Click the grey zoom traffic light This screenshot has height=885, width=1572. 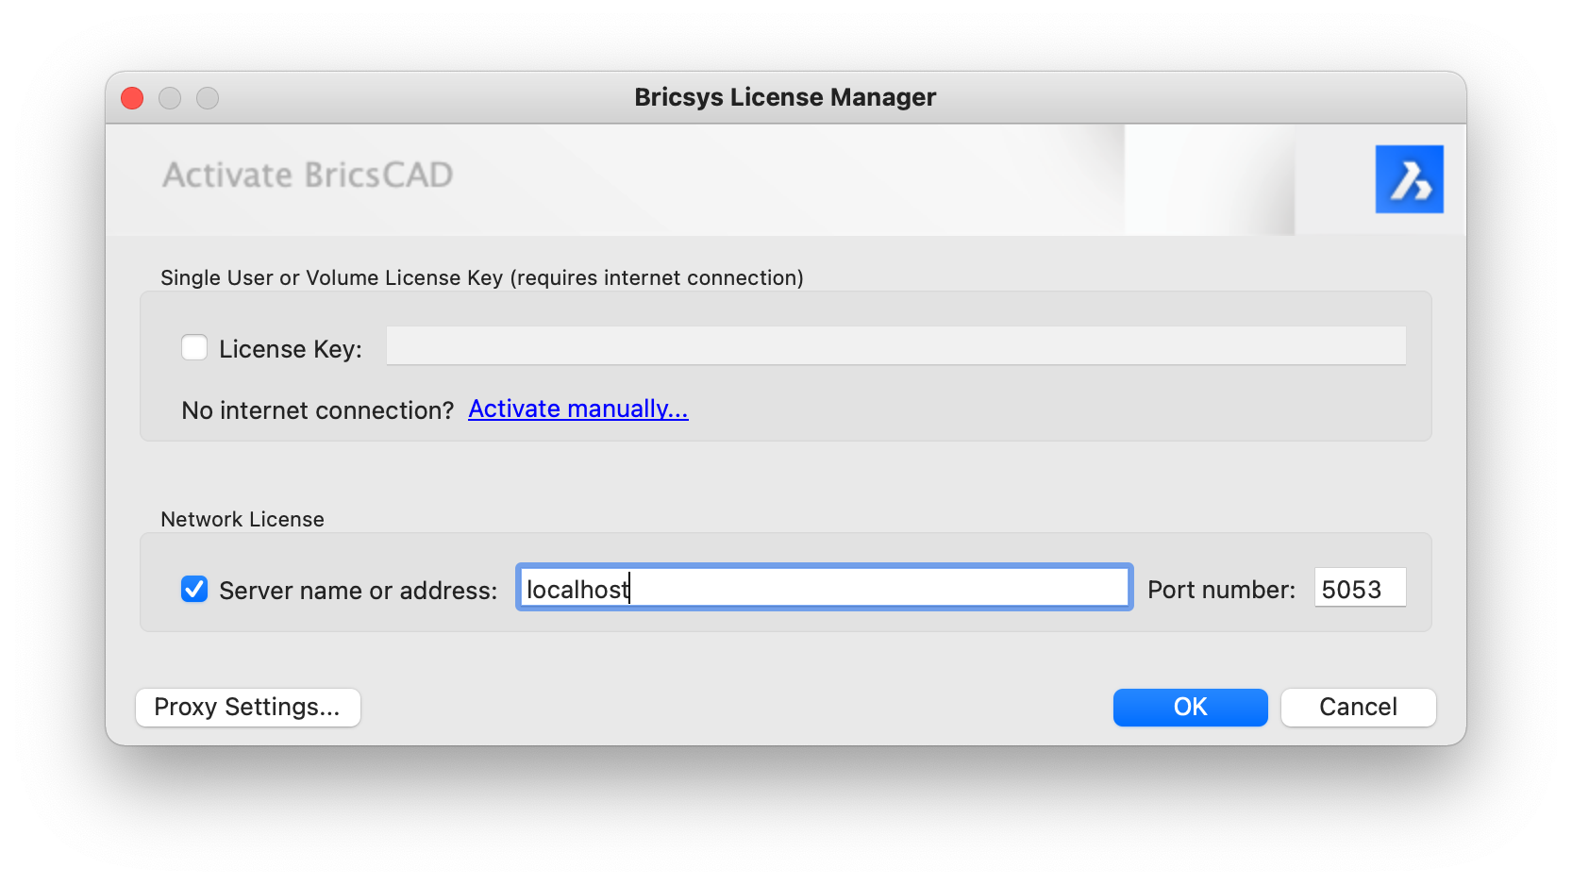(x=207, y=97)
